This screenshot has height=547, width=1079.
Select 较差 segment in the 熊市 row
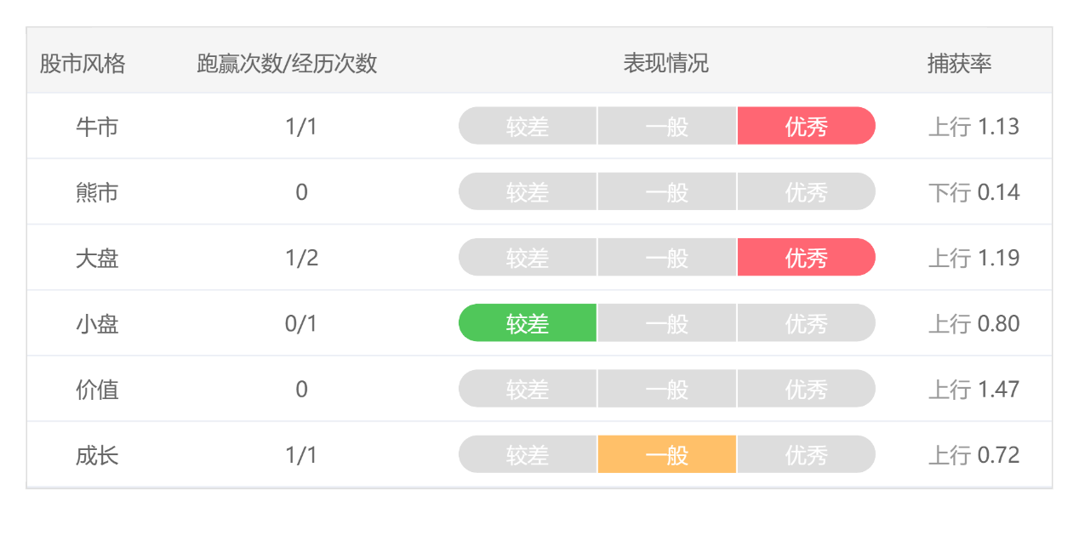click(x=528, y=192)
